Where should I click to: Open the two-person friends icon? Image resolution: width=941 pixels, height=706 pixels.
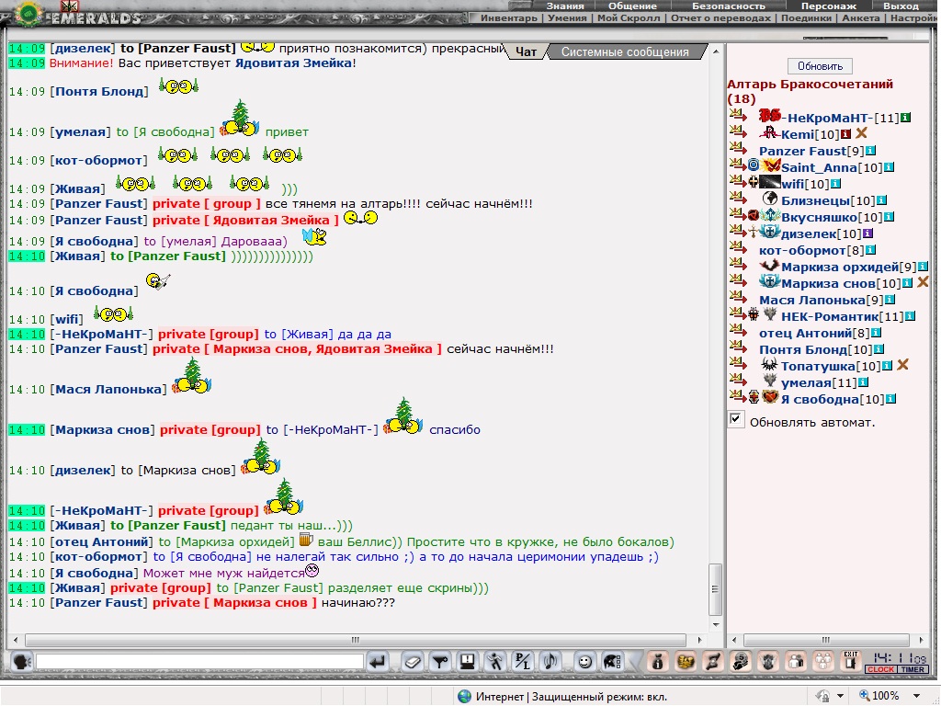[x=796, y=662]
